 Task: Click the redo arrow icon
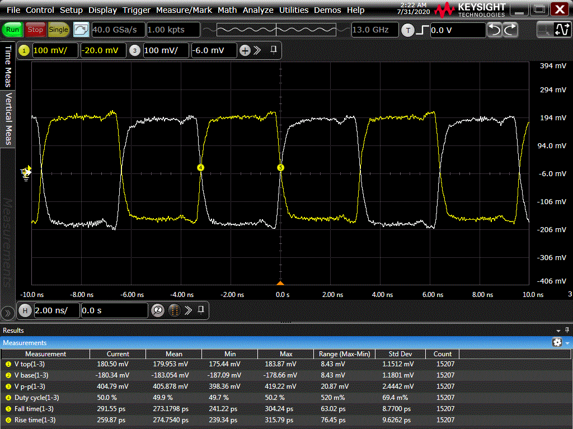(510, 30)
